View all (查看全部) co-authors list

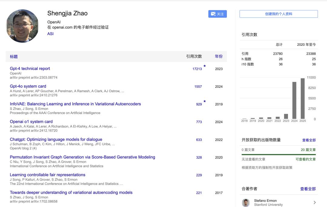(x=308, y=189)
